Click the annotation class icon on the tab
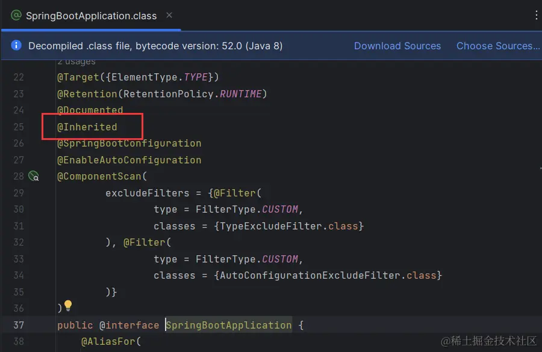Image resolution: width=542 pixels, height=352 pixels. (x=16, y=15)
